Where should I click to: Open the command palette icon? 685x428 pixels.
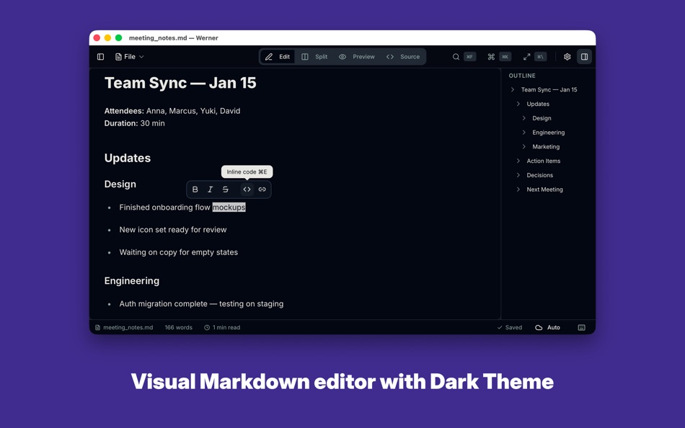point(491,57)
